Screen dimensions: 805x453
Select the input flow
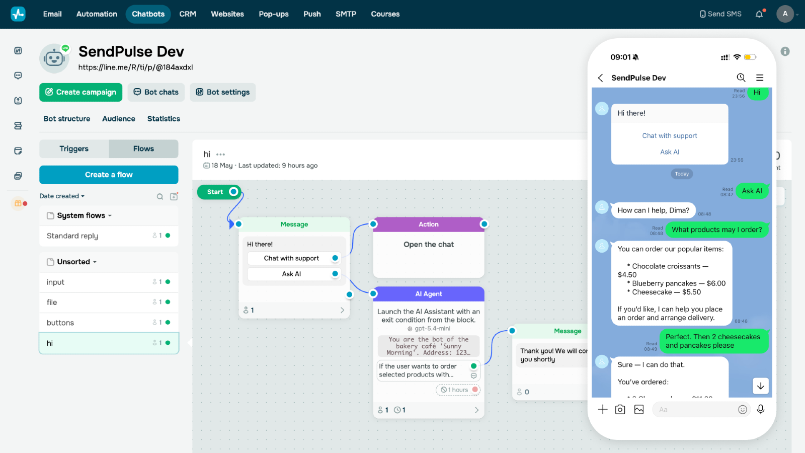[109, 282]
